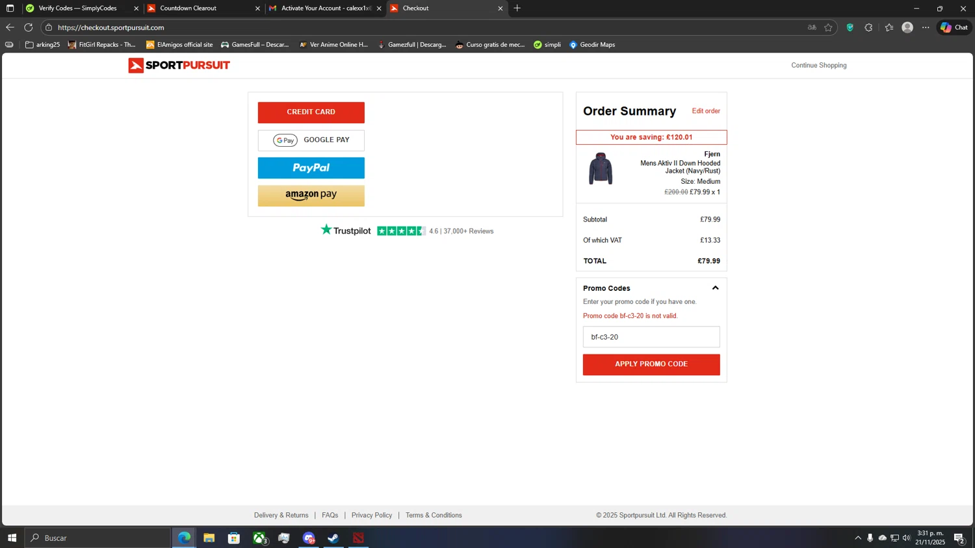This screenshot has height=548, width=975.
Task: Click the promo code input field
Action: tap(651, 337)
